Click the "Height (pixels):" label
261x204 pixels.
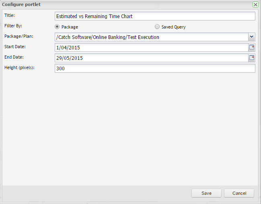20,67
